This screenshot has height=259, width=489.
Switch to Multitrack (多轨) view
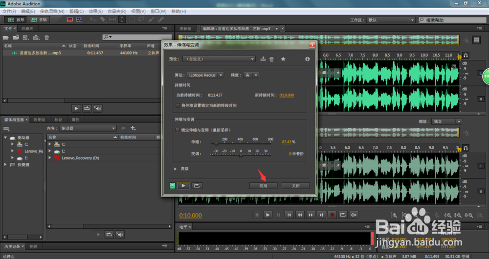click(39, 20)
